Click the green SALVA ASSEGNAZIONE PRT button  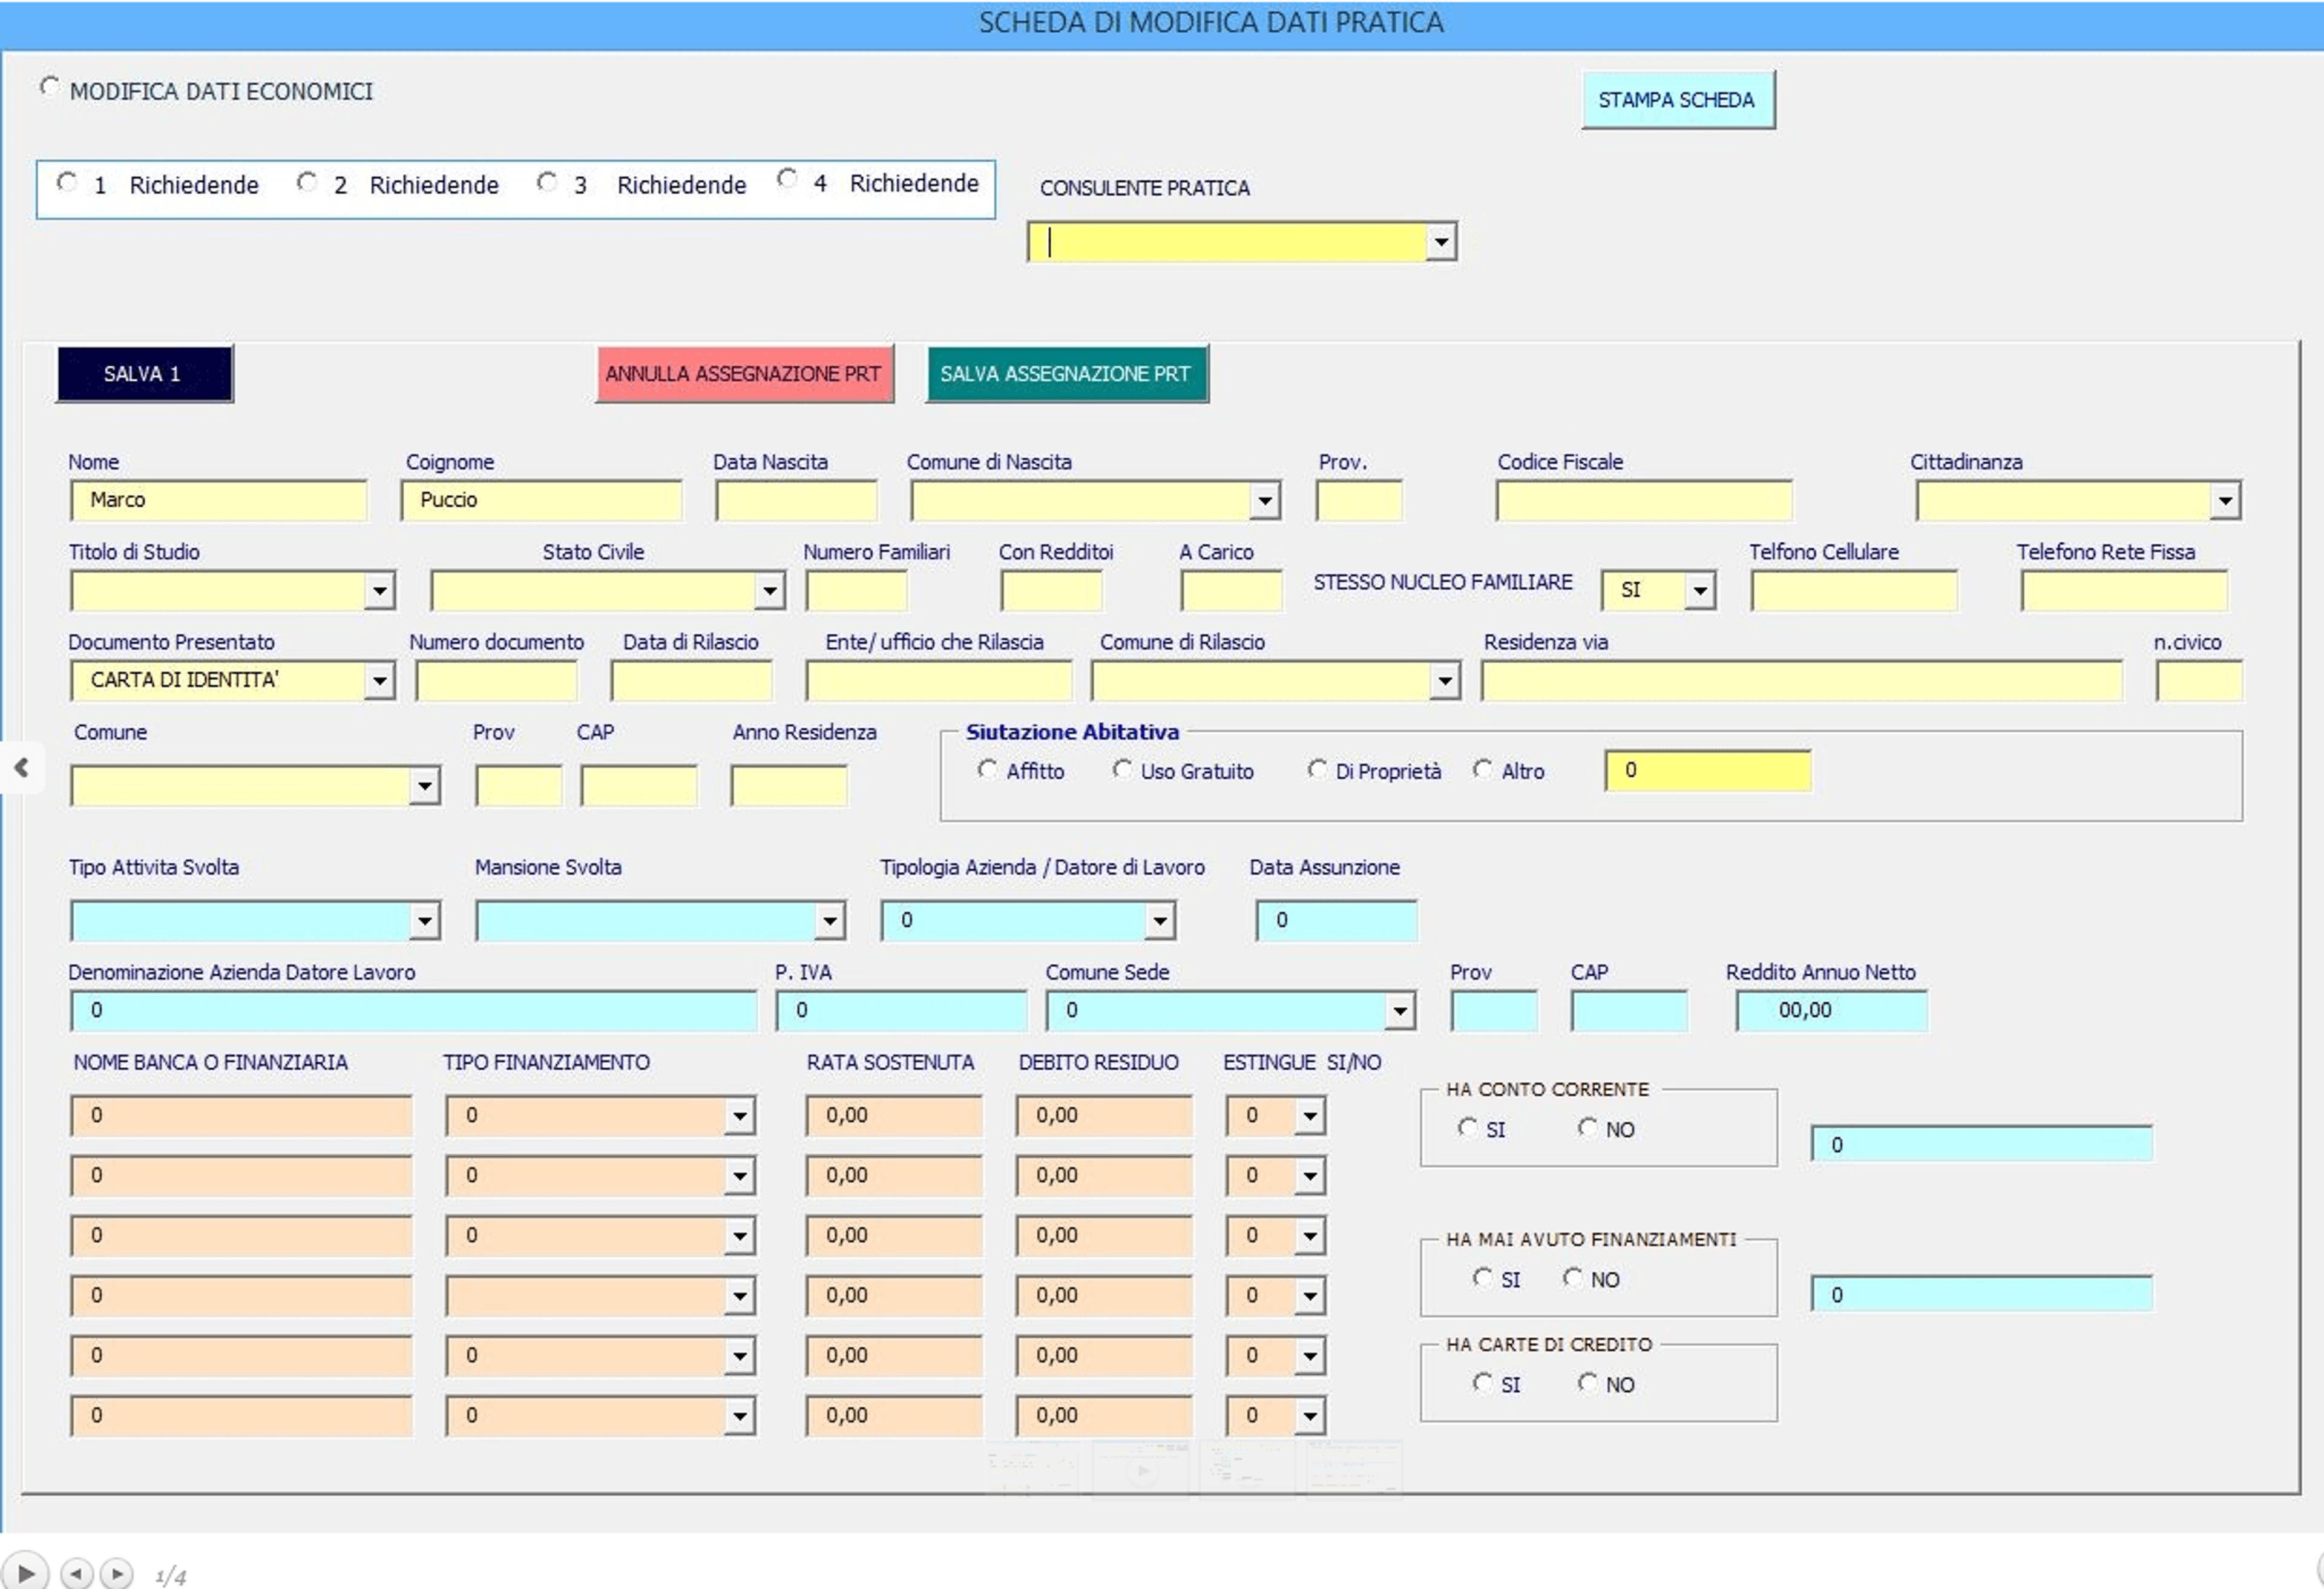1066,374
